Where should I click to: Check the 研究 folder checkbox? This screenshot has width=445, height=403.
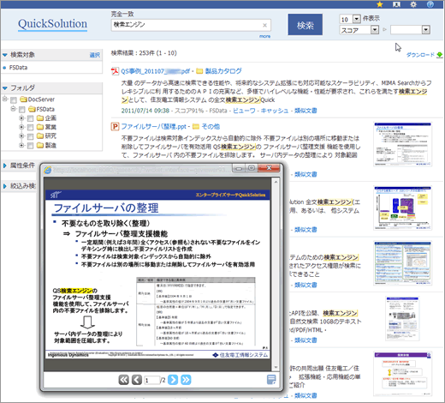(x=30, y=136)
